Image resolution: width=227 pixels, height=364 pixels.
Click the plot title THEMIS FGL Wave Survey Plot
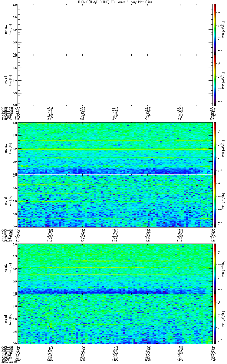click(x=115, y=2)
